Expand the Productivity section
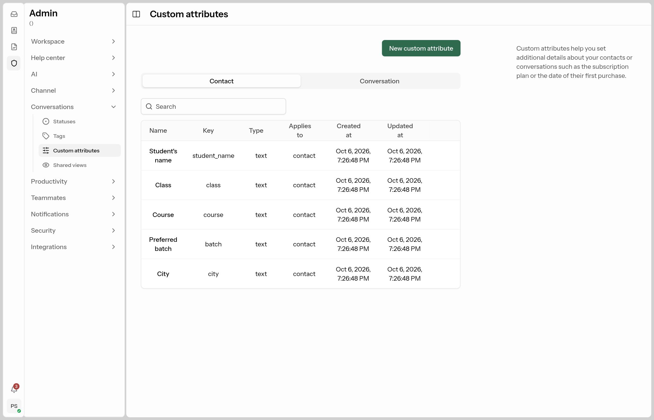Screen dimensions: 654x420 tap(73, 182)
